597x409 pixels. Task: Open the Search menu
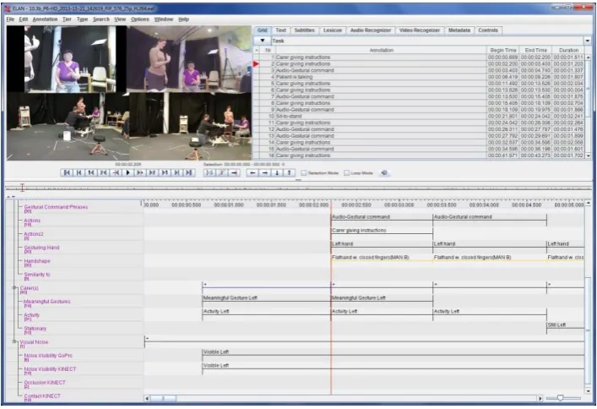point(100,19)
